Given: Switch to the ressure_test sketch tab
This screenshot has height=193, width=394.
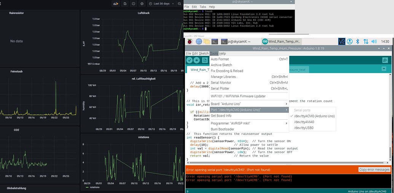Looking at the screenshot, I should (x=299, y=70).
